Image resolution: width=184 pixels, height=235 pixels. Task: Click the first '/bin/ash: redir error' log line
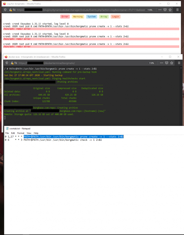91,29
